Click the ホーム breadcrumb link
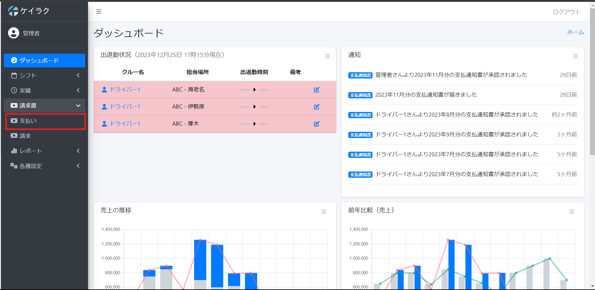 point(575,32)
